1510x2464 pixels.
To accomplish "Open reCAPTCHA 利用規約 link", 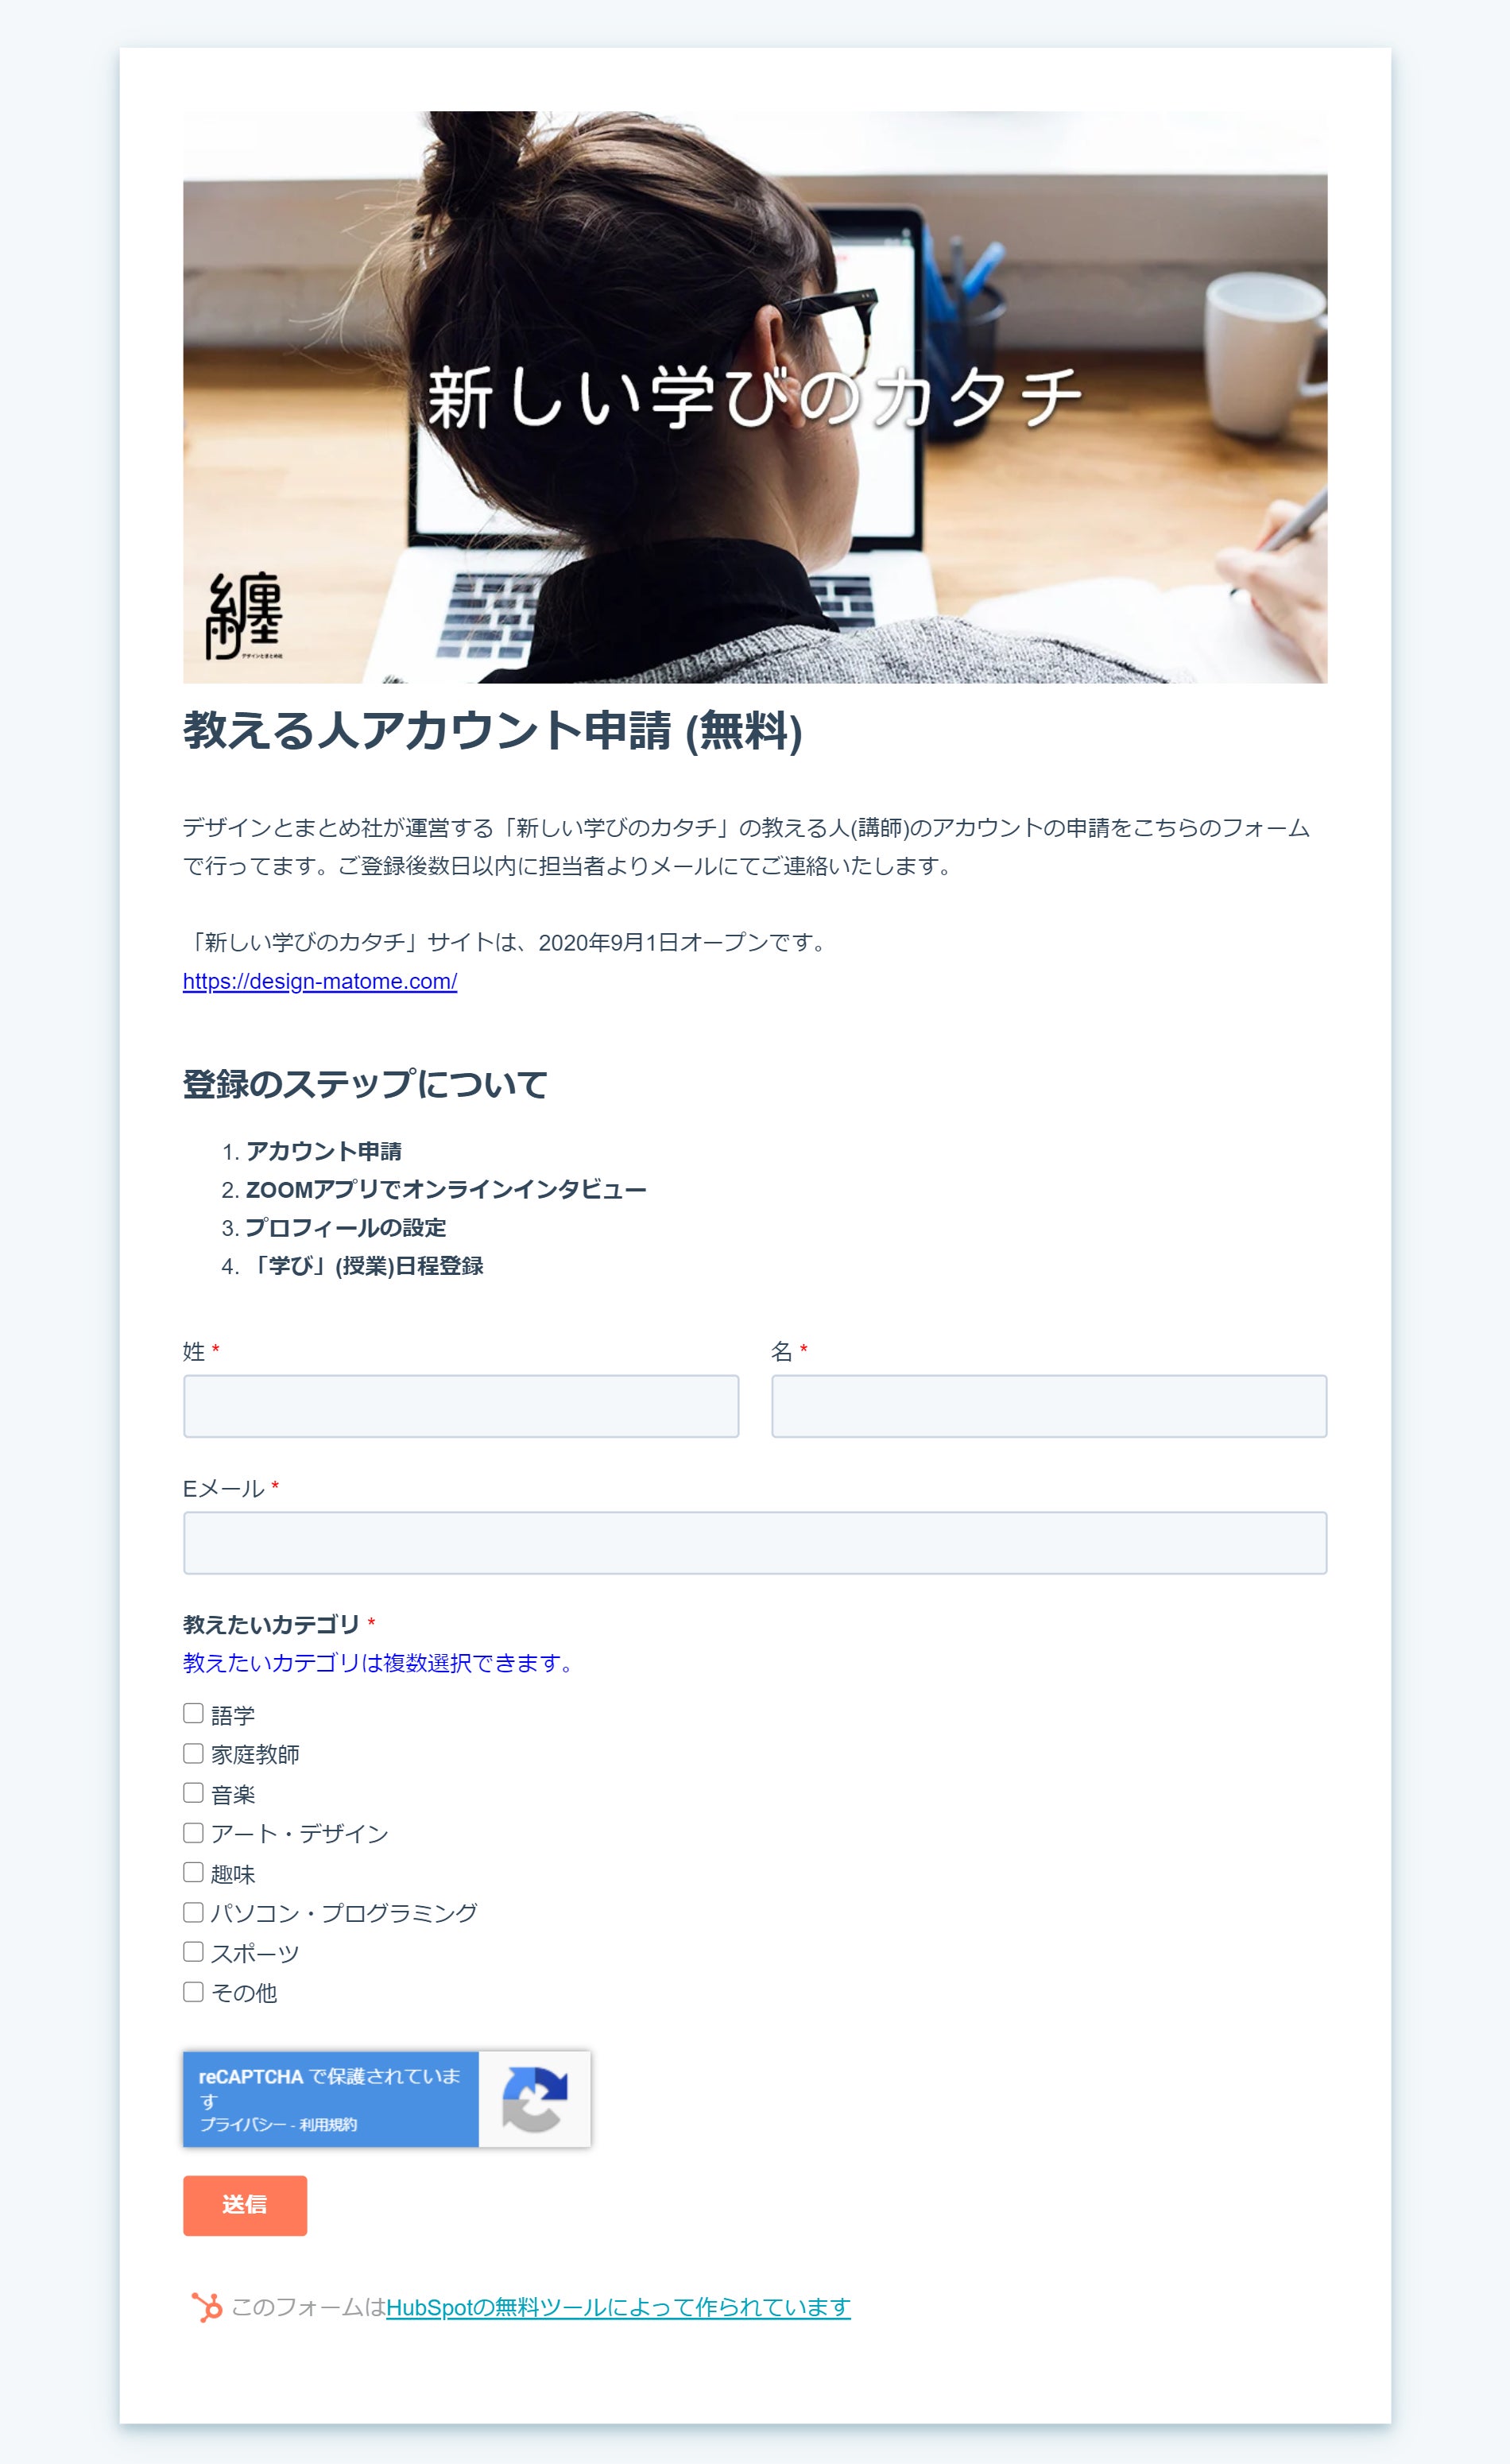I will [x=328, y=2124].
